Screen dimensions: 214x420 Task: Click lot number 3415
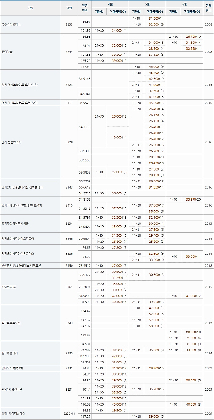[x=69, y=205]
